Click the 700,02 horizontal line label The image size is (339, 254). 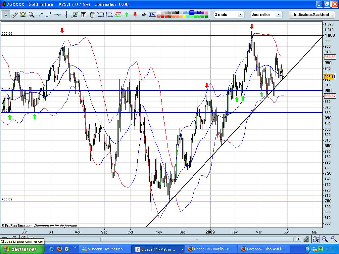[7, 199]
